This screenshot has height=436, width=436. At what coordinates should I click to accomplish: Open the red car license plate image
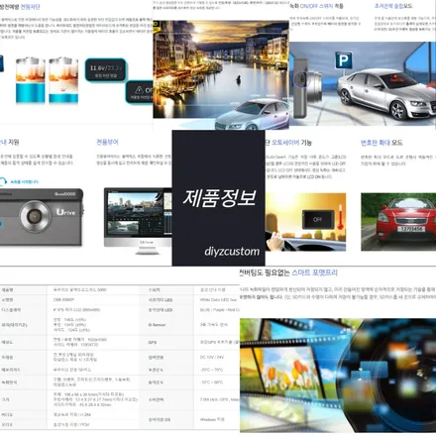pos(398,222)
